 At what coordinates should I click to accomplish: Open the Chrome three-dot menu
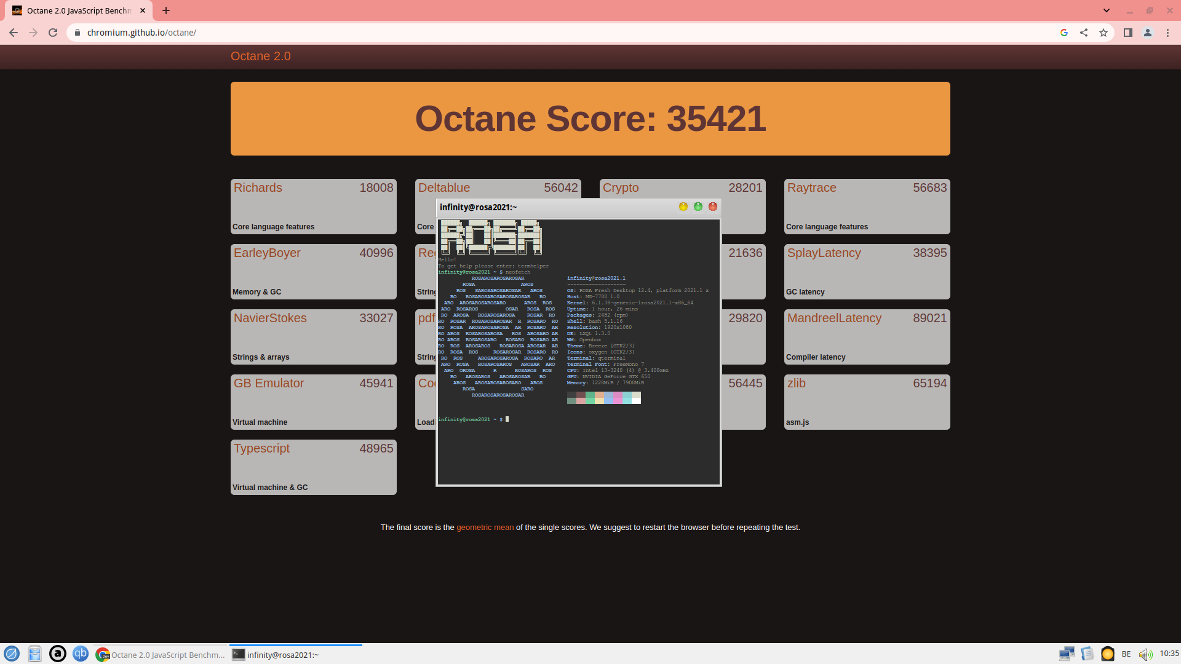coord(1167,33)
